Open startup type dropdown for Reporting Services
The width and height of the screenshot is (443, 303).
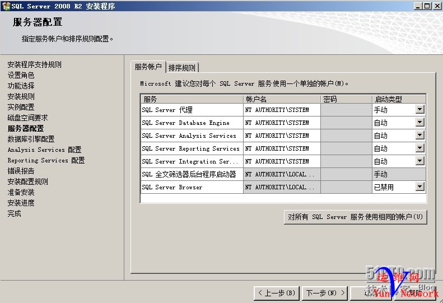pyautogui.click(x=420, y=148)
